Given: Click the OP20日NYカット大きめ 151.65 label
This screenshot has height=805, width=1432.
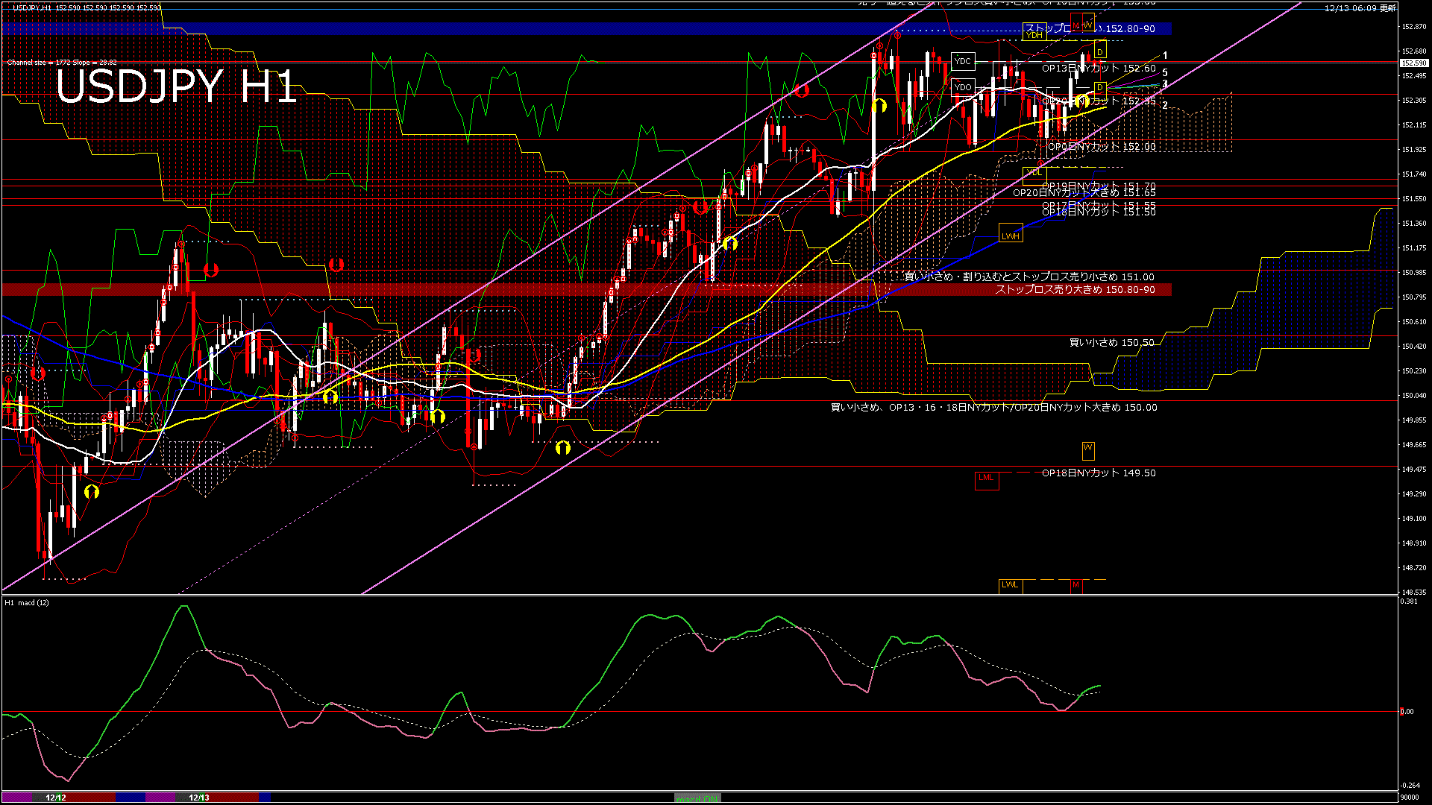Looking at the screenshot, I should (x=1084, y=193).
